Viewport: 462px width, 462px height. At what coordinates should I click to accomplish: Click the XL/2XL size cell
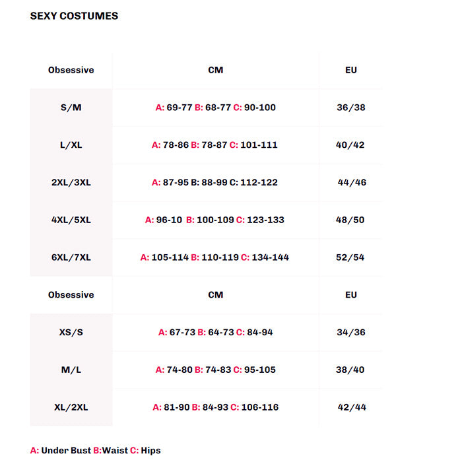tap(71, 408)
